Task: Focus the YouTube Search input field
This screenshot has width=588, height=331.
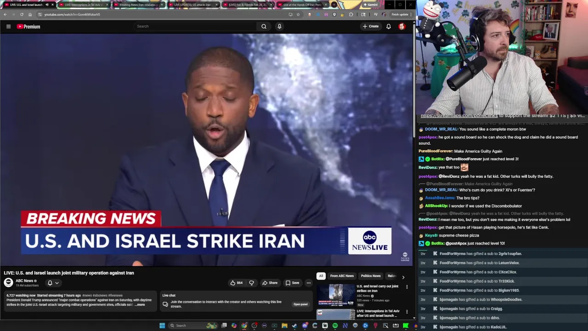Action: tap(195, 26)
